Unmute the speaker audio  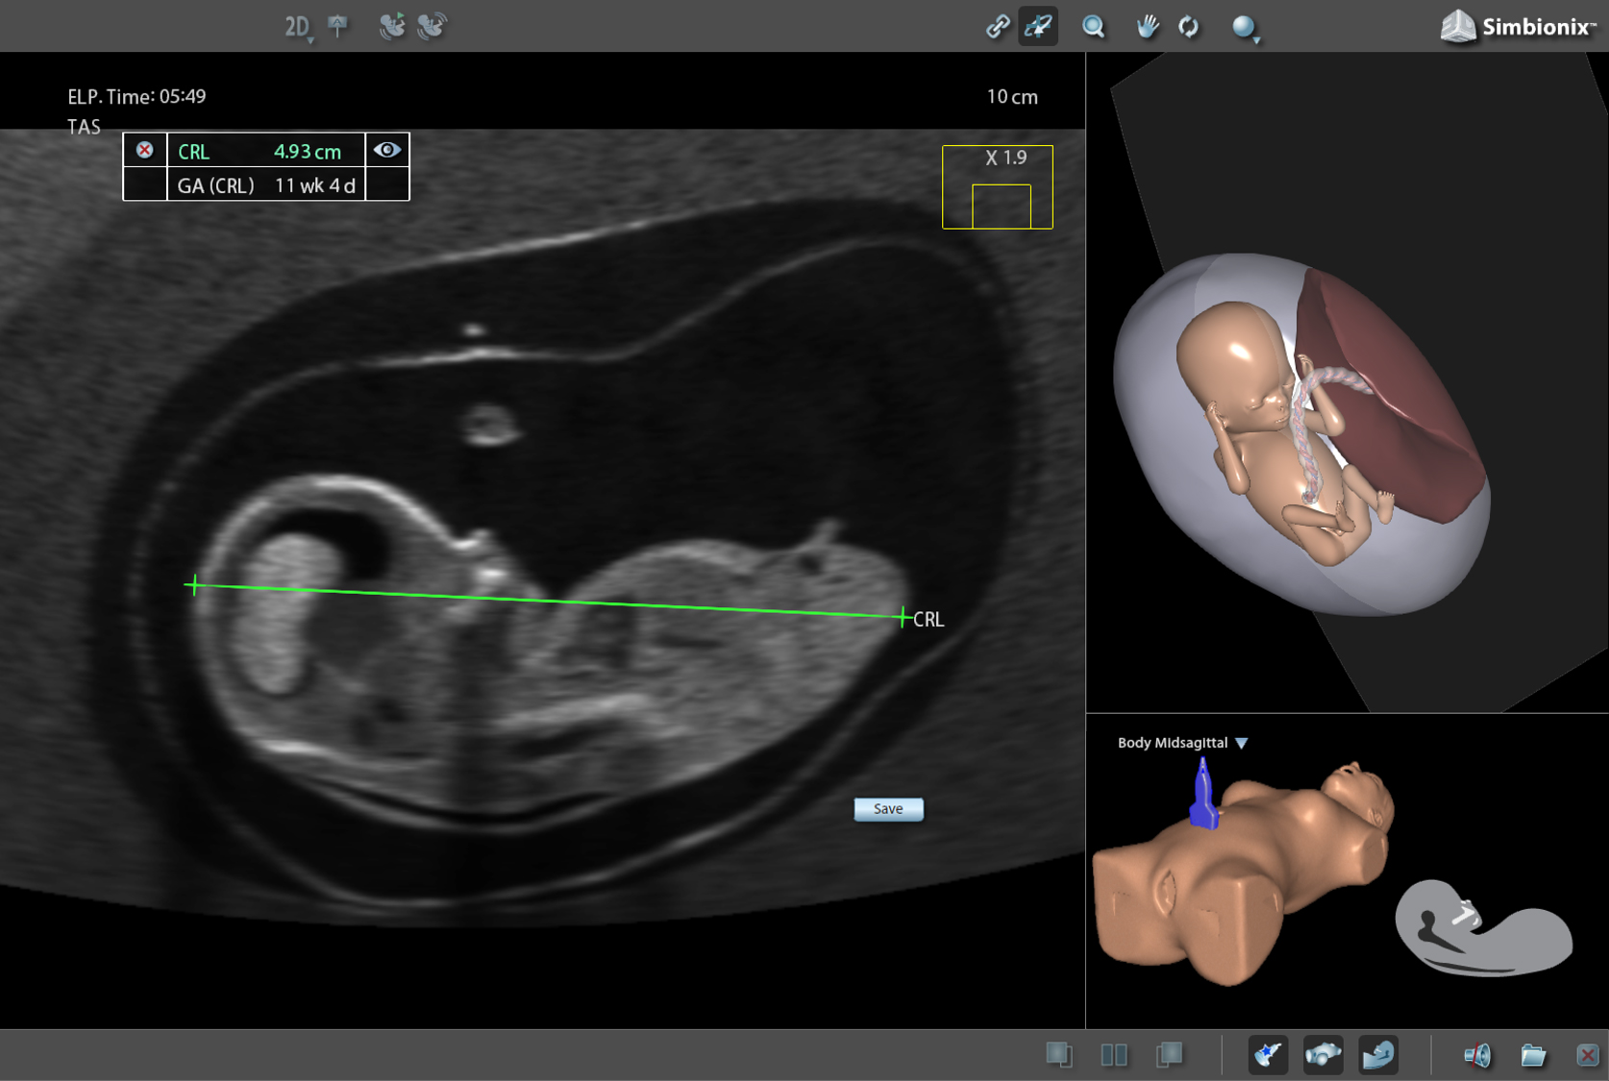pyautogui.click(x=1477, y=1054)
